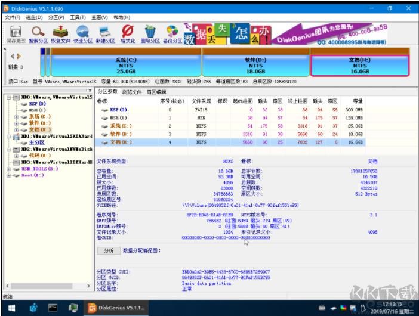Click the 容量 column header
The width and height of the screenshot is (419, 316).
pos(358,101)
